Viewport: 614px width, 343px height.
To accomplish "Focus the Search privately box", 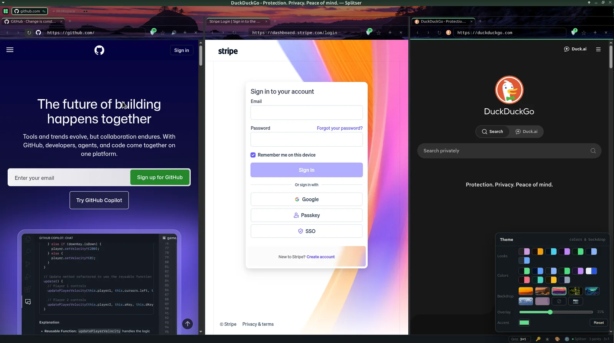I will 509,151.
